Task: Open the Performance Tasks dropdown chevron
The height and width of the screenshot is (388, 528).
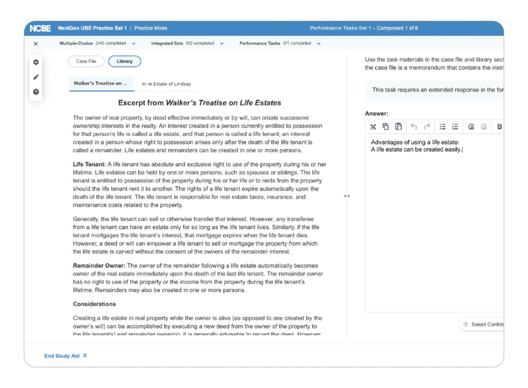Action: coord(319,43)
